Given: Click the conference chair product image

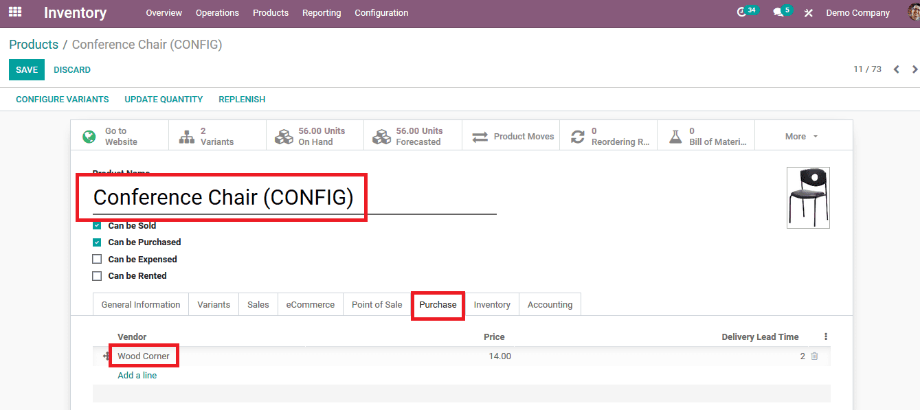Looking at the screenshot, I should click(x=808, y=198).
